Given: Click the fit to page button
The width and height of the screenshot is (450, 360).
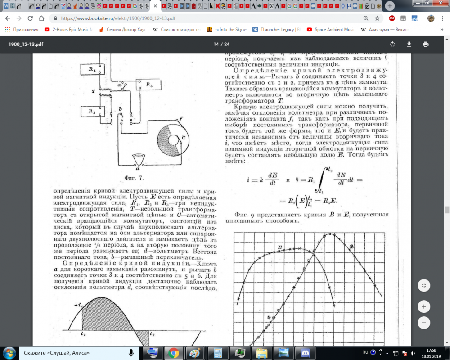Looking at the screenshot, I should coord(423,285).
